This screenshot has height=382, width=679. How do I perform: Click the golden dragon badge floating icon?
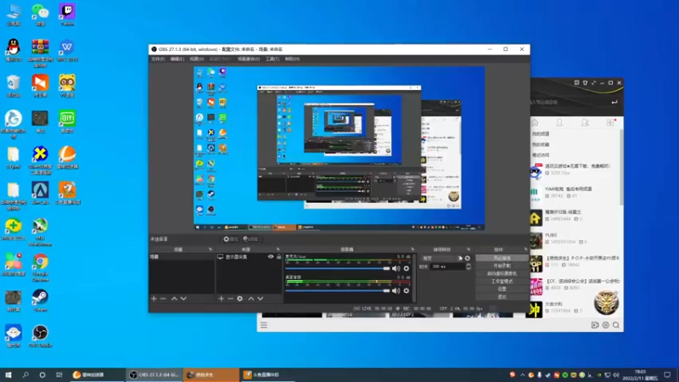coord(606,302)
